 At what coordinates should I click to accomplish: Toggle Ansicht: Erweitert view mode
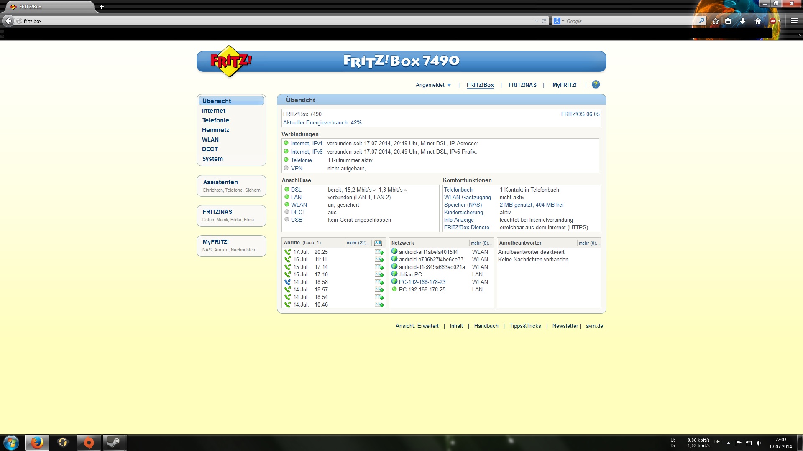click(417, 326)
